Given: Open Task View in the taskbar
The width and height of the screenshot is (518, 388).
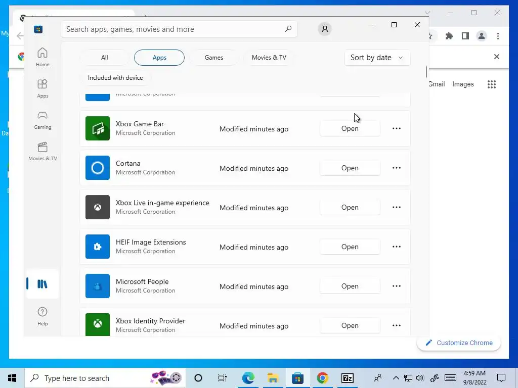Looking at the screenshot, I should click(223, 378).
